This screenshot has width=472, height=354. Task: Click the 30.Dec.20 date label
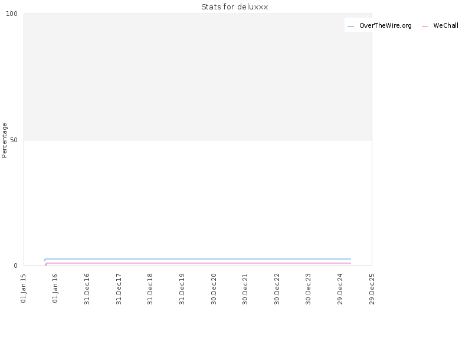tap(214, 289)
